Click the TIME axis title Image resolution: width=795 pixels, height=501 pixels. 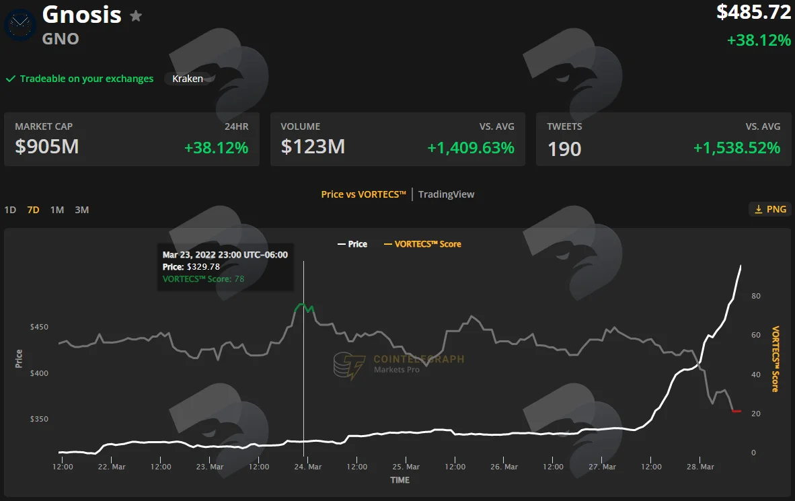tap(400, 479)
